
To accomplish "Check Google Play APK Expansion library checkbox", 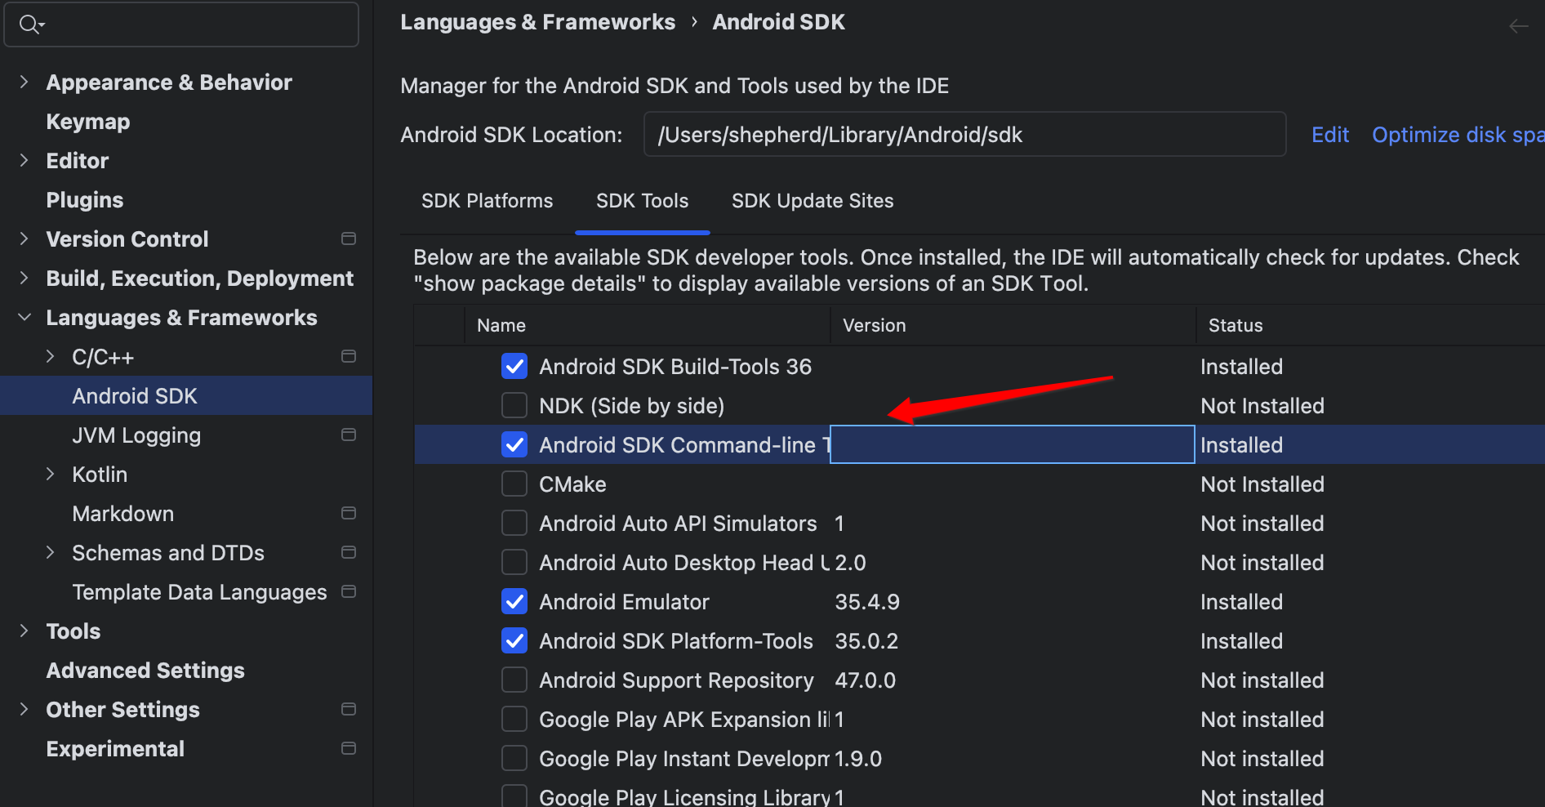I will pyautogui.click(x=514, y=719).
